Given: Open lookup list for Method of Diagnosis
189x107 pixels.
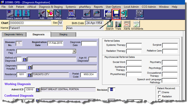Looking at the screenshot, I should pyautogui.click(x=25, y=59).
